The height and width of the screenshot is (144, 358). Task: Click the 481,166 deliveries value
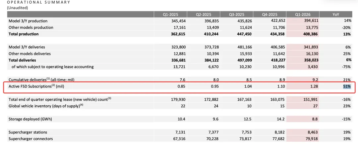pos(245,47)
